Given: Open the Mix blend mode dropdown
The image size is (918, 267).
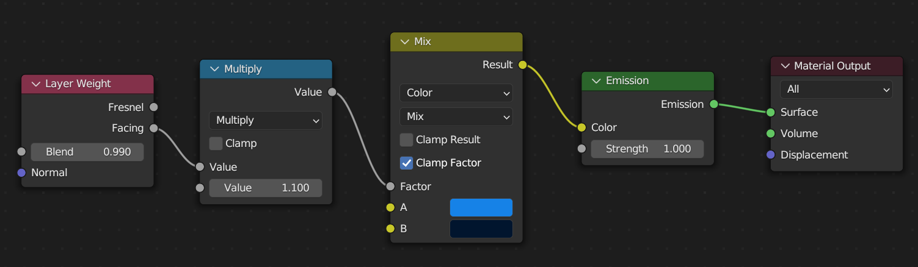Looking at the screenshot, I should (456, 116).
